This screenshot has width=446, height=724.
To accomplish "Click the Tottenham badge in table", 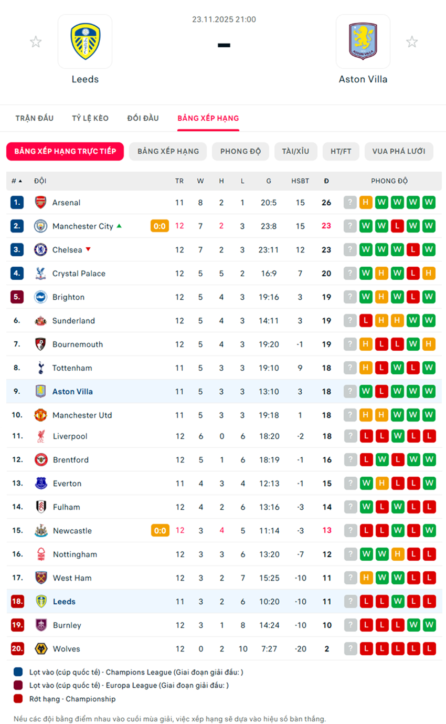I will pyautogui.click(x=40, y=368).
